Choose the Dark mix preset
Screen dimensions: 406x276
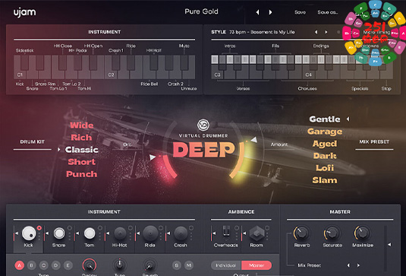[x=325, y=156]
